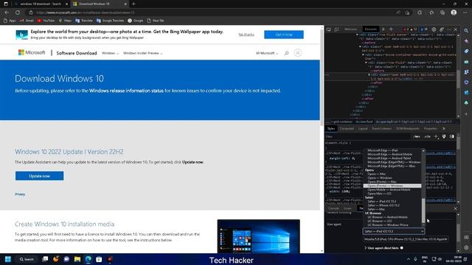Close the DevTools panel

click(x=456, y=29)
